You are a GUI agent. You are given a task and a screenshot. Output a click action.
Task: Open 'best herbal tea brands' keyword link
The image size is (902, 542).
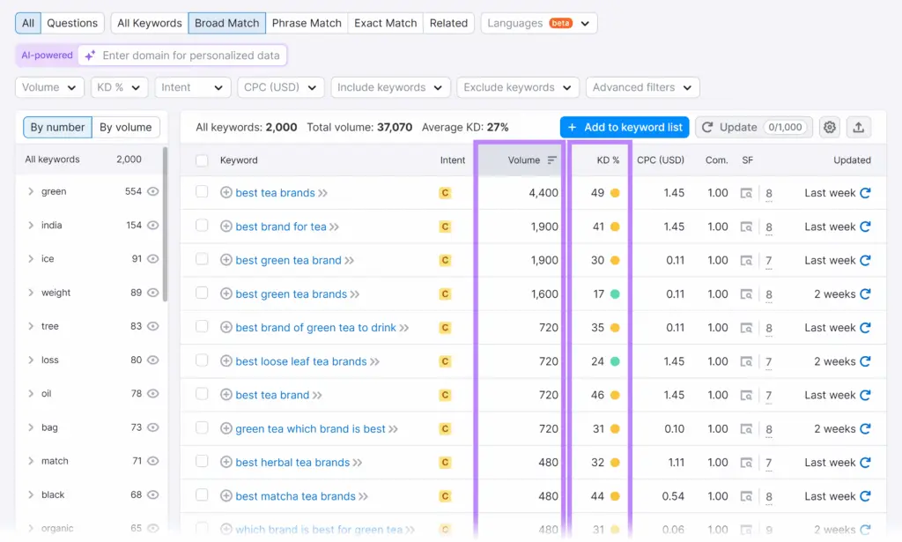[x=292, y=463]
